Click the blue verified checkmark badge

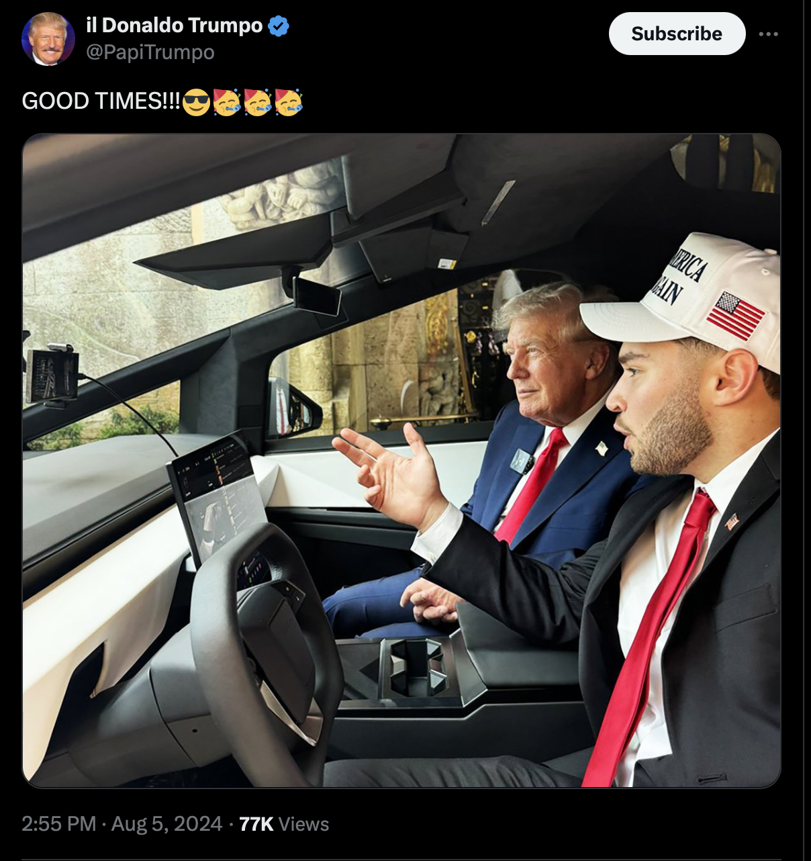click(279, 26)
